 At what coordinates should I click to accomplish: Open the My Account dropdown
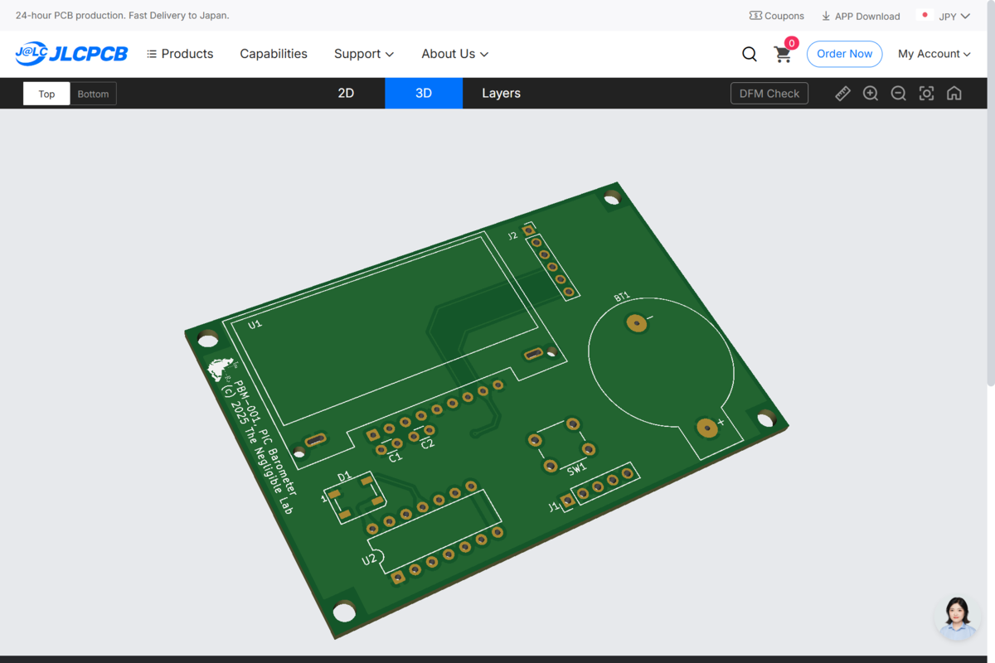934,54
